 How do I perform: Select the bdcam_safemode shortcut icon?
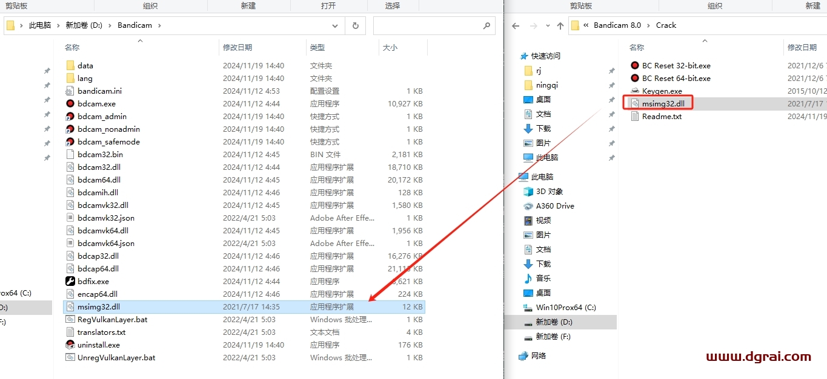pyautogui.click(x=70, y=141)
